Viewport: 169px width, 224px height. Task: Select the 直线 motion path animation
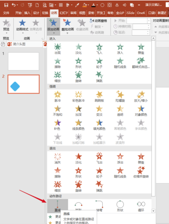click(x=58, y=206)
